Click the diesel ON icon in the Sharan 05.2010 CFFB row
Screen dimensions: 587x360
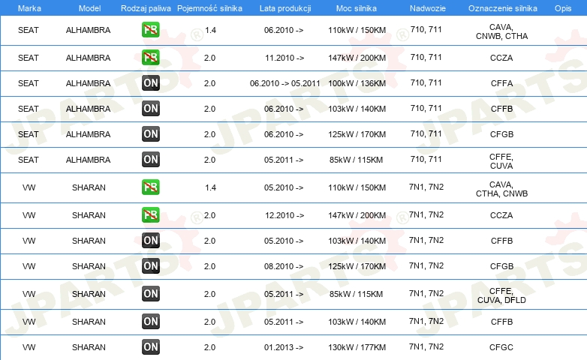(x=151, y=241)
